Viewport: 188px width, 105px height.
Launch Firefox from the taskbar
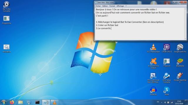click(x=12, y=102)
